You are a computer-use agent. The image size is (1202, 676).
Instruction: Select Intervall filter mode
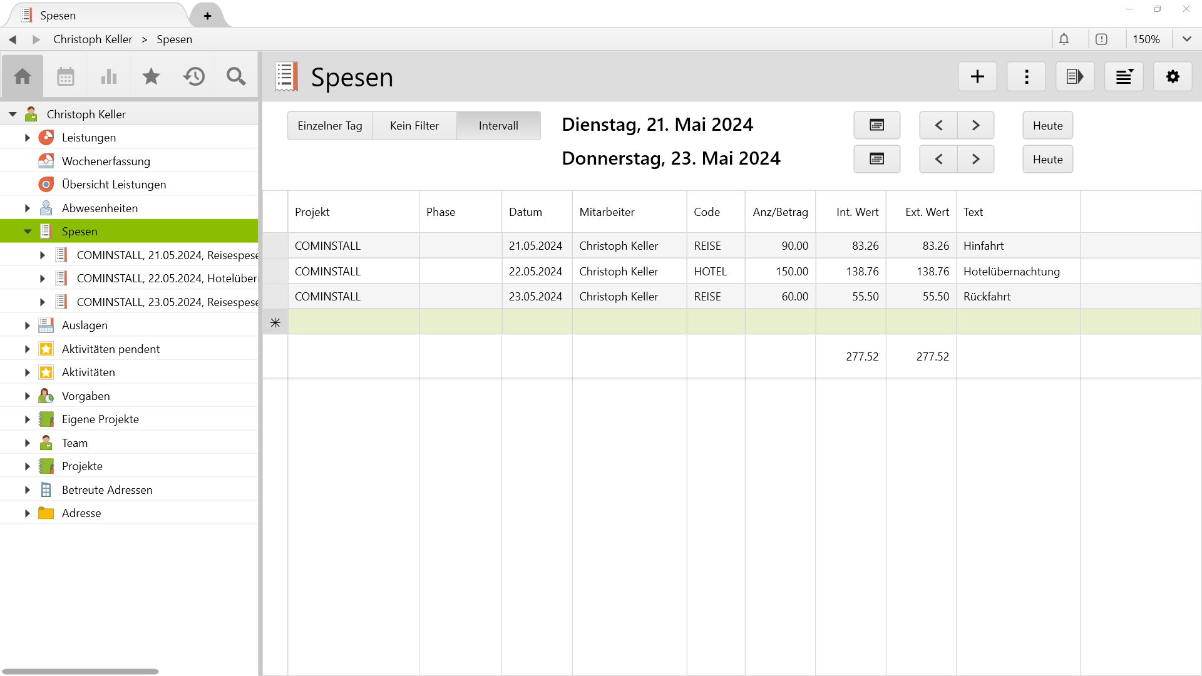pos(498,126)
